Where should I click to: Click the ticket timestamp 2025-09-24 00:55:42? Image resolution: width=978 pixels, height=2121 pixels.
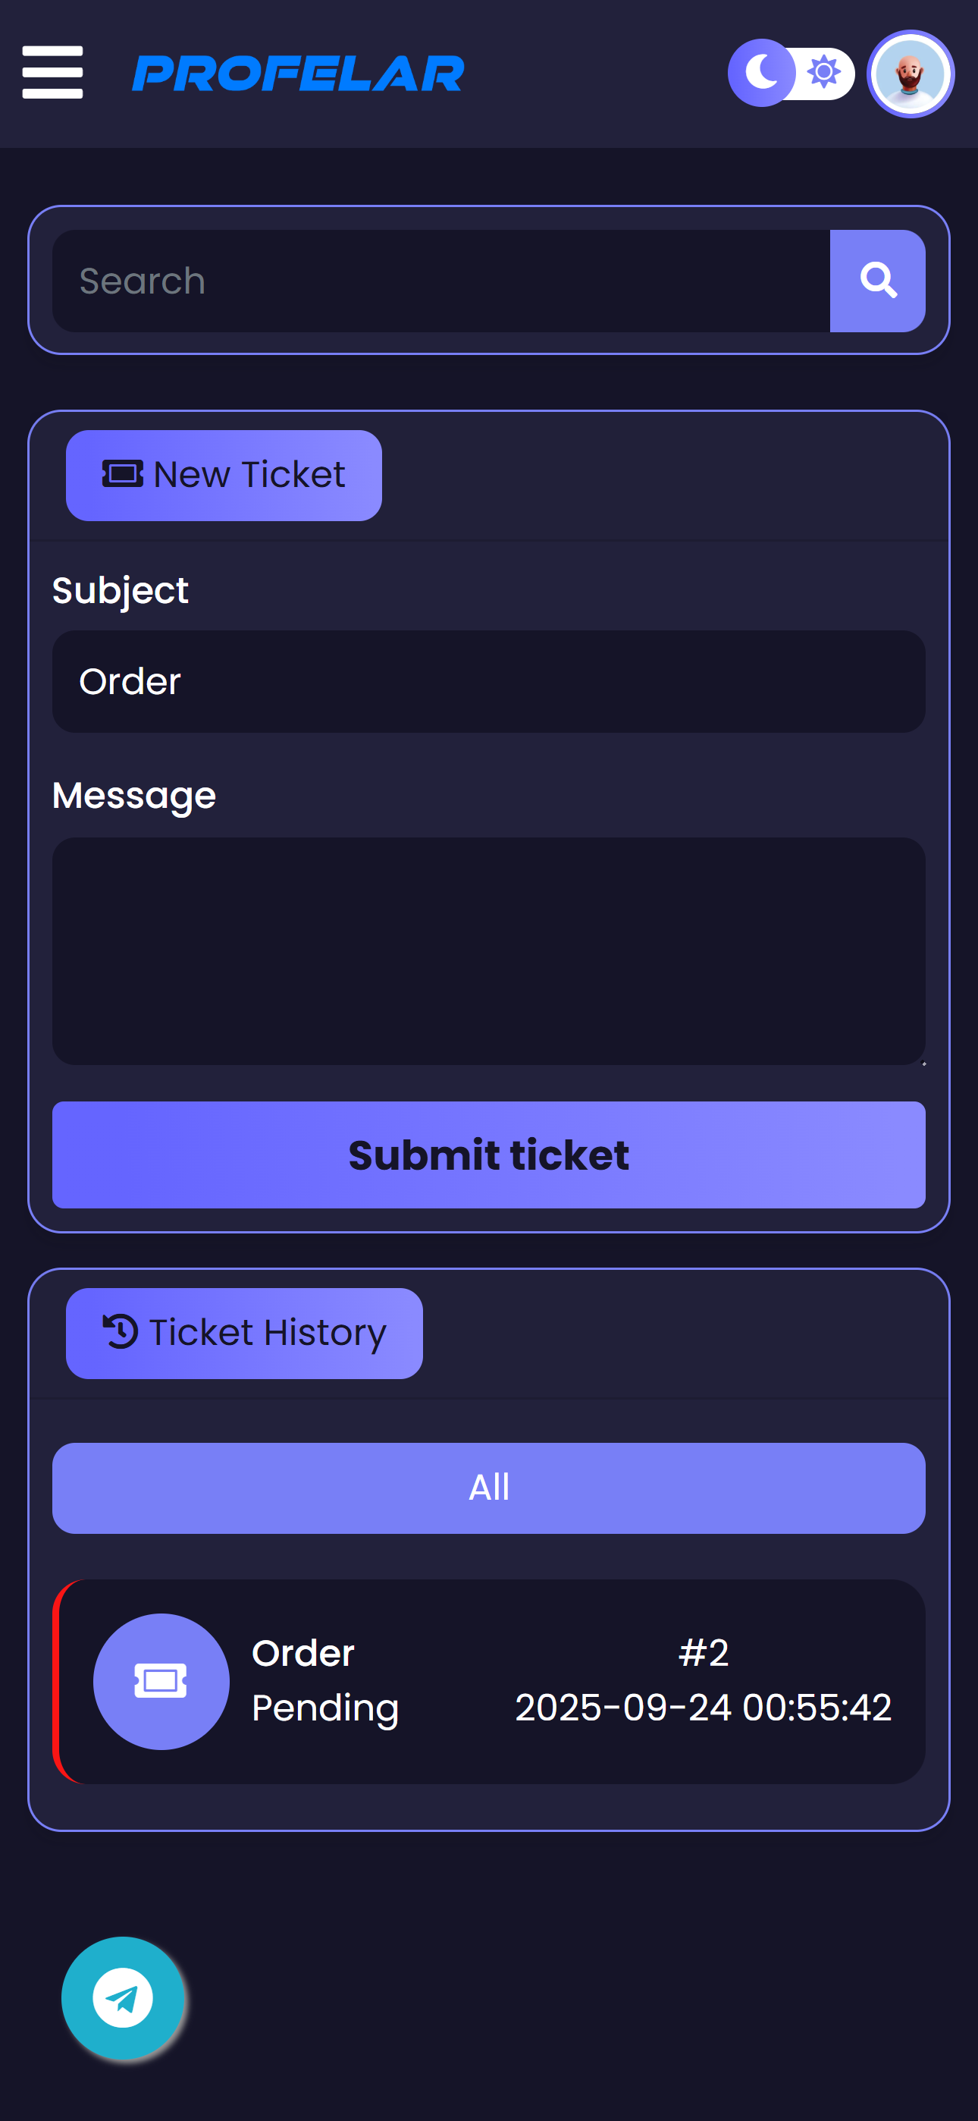pyautogui.click(x=703, y=1708)
